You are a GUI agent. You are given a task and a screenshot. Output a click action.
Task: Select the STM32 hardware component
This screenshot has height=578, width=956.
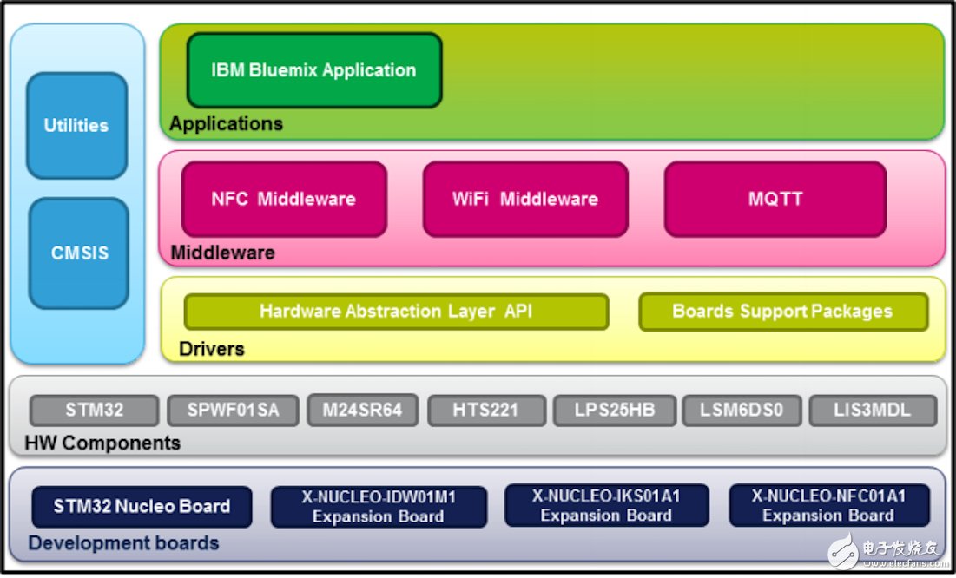[95, 411]
